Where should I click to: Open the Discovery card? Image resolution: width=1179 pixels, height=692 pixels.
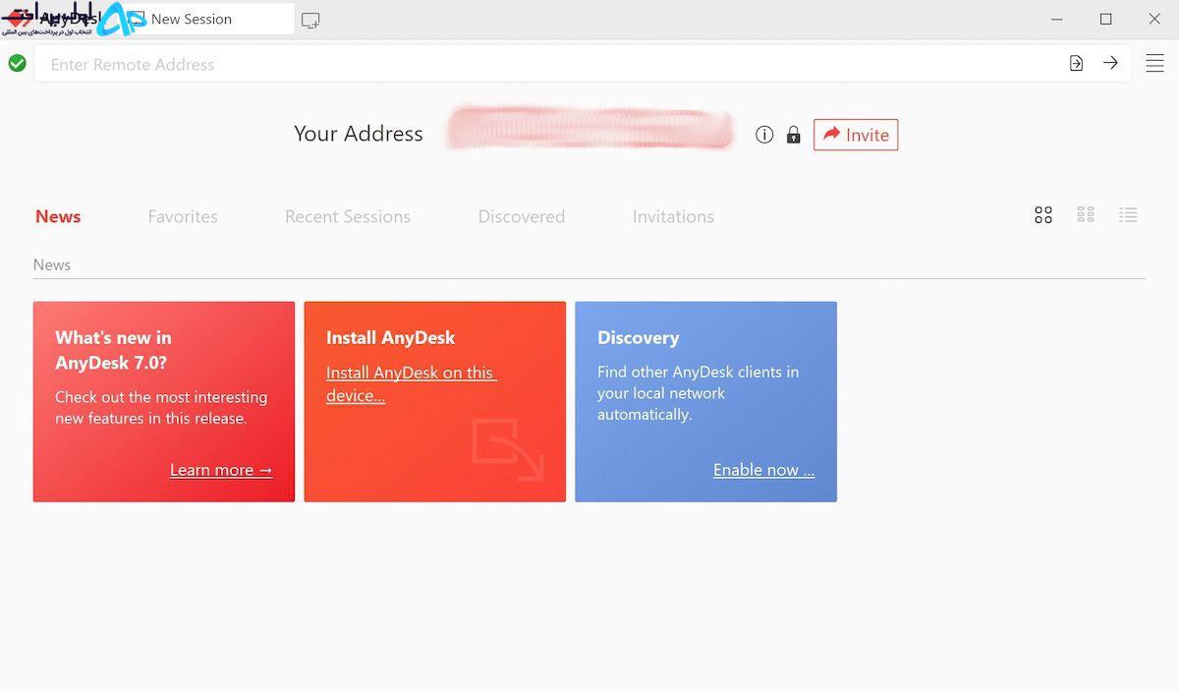pyautogui.click(x=705, y=401)
